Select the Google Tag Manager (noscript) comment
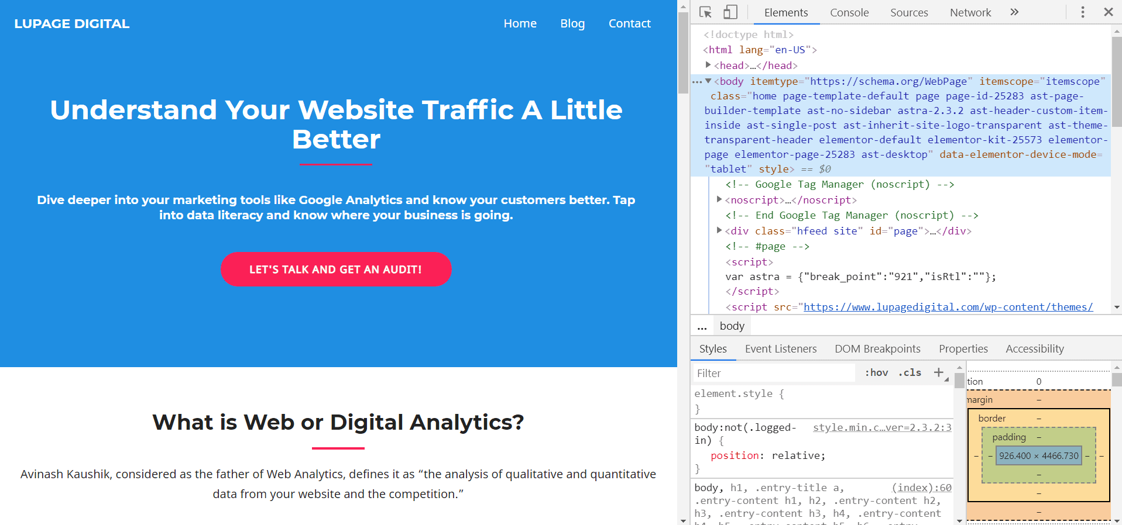Screen dimensions: 1122x525 pyautogui.click(x=840, y=184)
